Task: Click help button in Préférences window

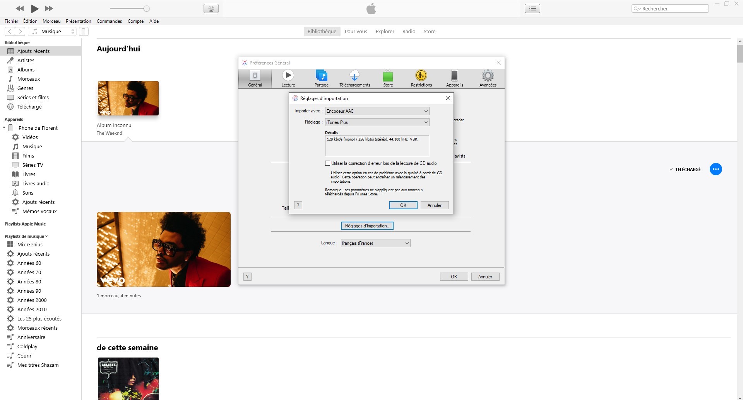Action: coord(247,276)
